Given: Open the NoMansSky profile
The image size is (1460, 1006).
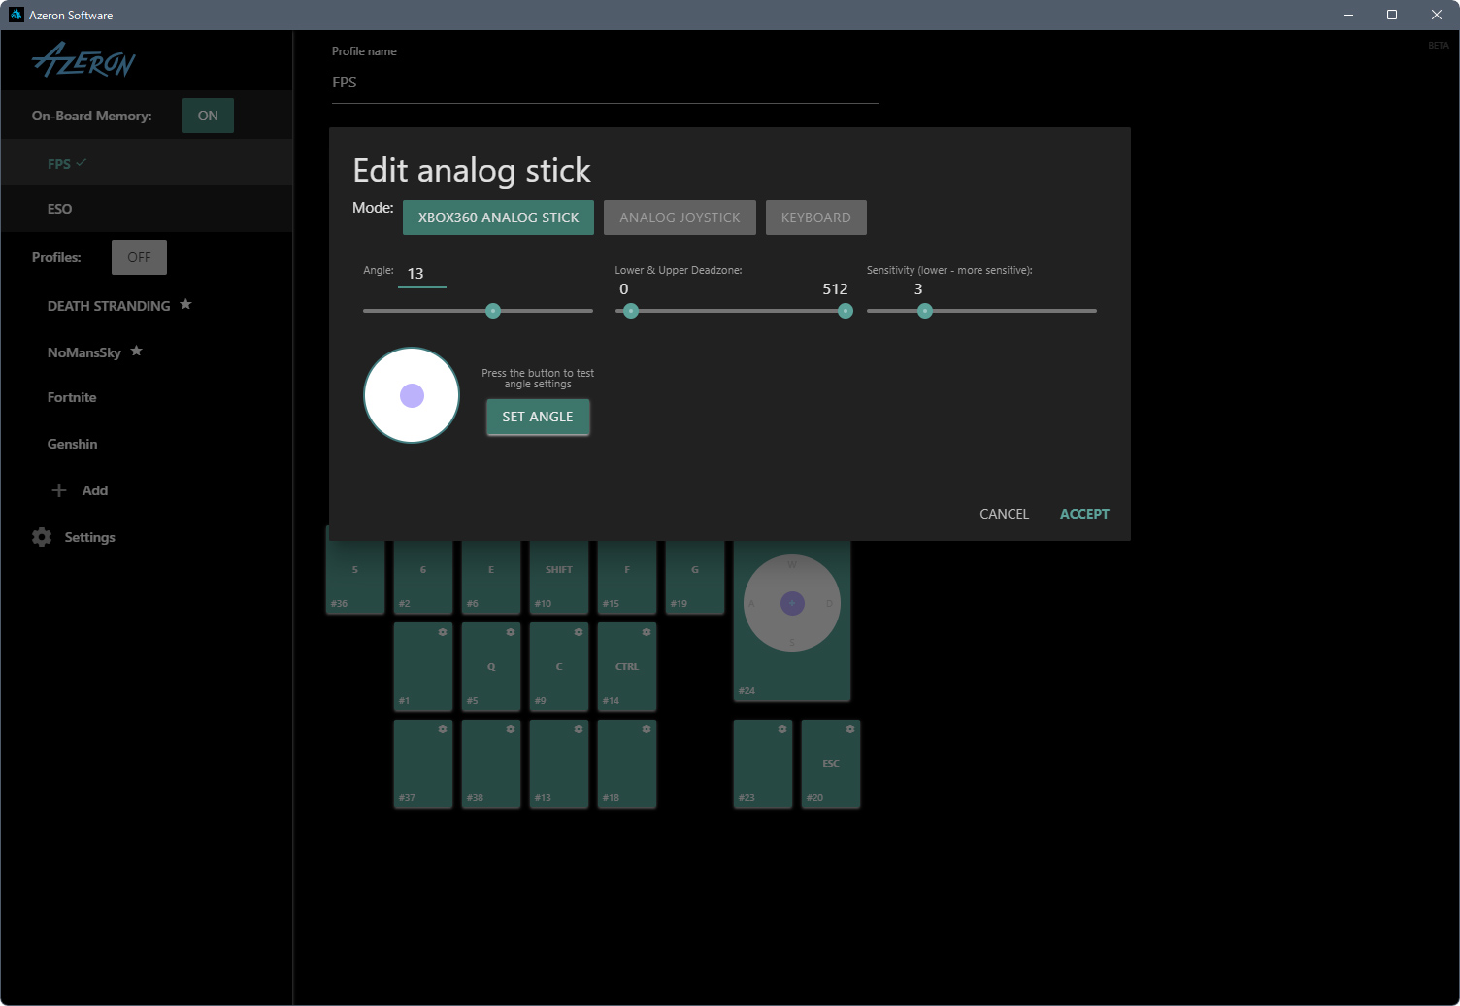Looking at the screenshot, I should pyautogui.click(x=84, y=352).
